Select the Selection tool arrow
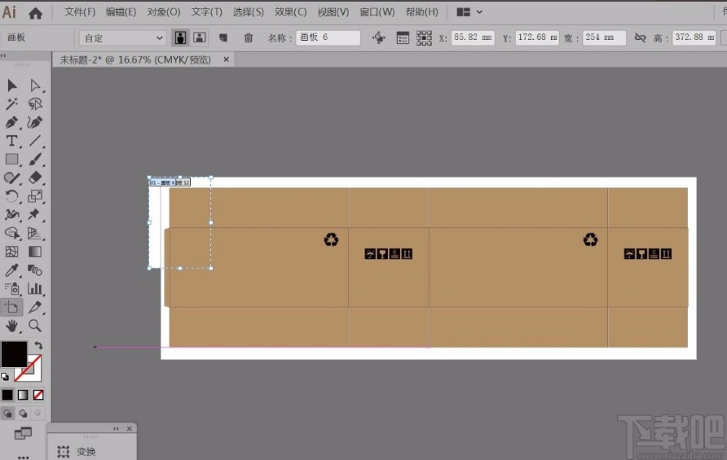This screenshot has width=727, height=460. 12,85
